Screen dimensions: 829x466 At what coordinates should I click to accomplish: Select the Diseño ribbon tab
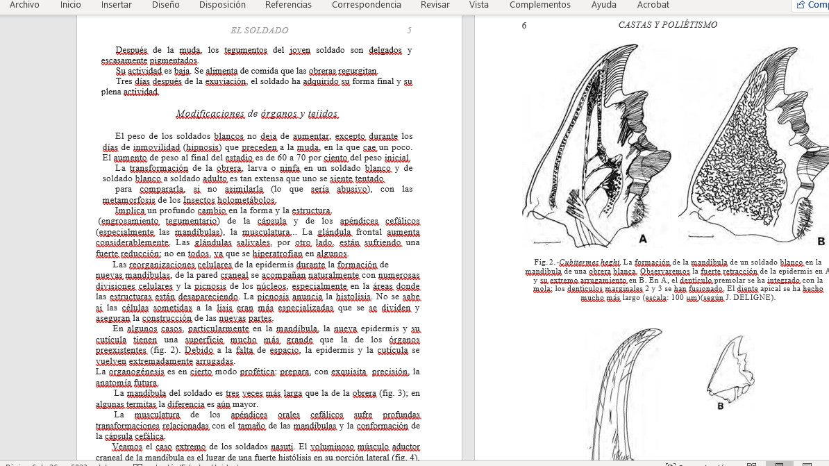click(165, 5)
